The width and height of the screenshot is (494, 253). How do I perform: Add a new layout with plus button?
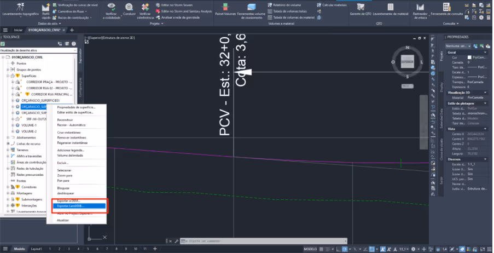155,249
